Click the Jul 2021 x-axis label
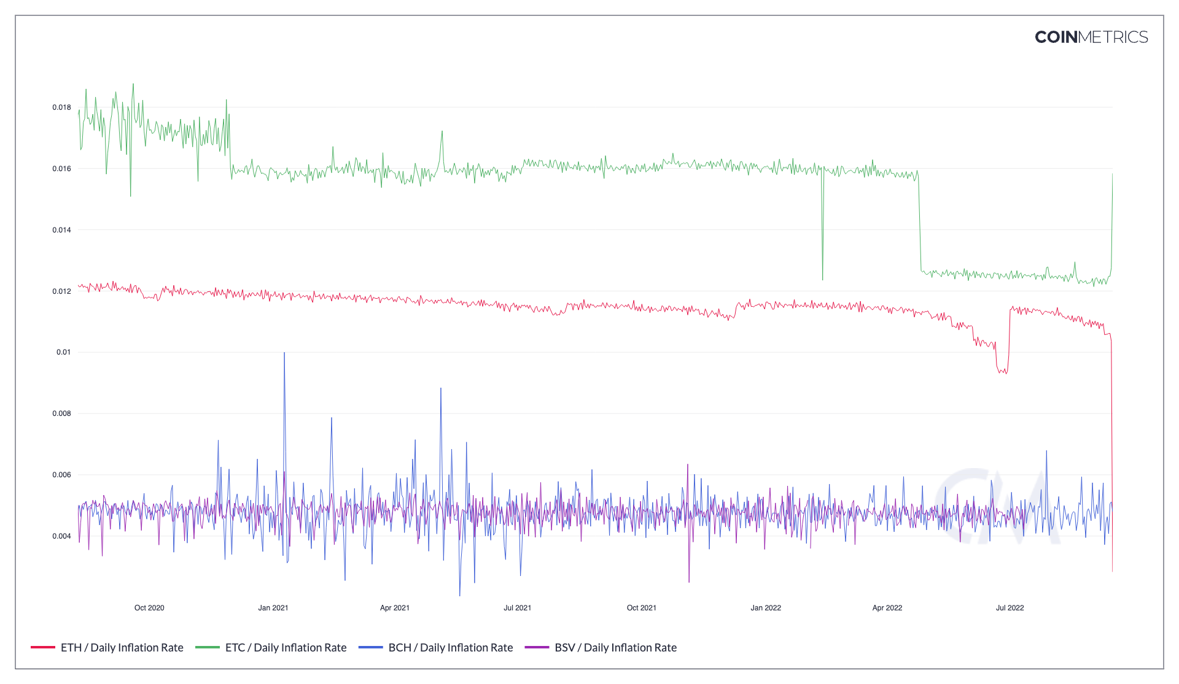Viewport: 1179px width, 684px height. point(517,608)
